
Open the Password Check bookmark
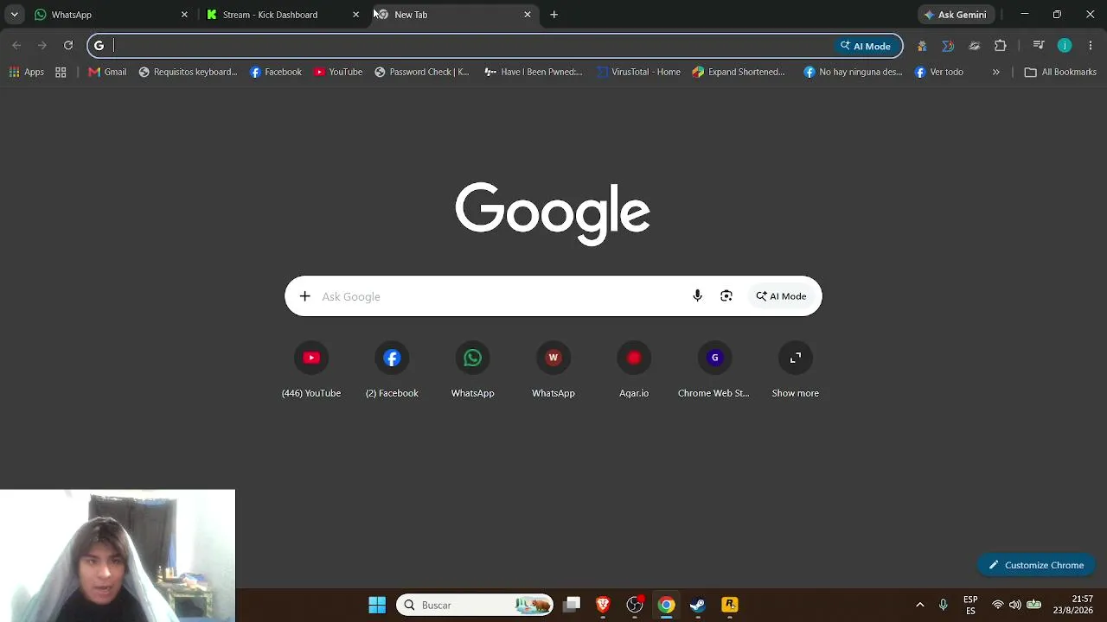pyautogui.click(x=422, y=72)
